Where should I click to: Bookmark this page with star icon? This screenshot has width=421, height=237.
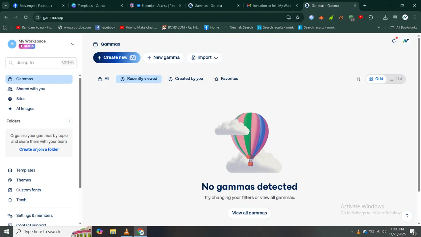coord(298,17)
